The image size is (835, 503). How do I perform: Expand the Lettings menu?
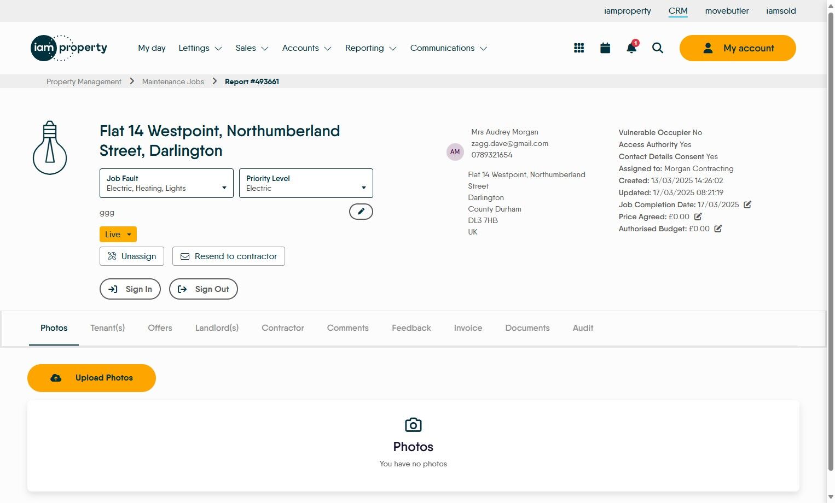point(200,48)
